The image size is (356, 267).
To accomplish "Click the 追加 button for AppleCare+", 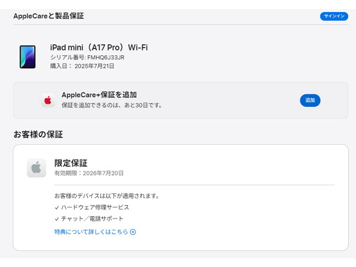I will 310,100.
